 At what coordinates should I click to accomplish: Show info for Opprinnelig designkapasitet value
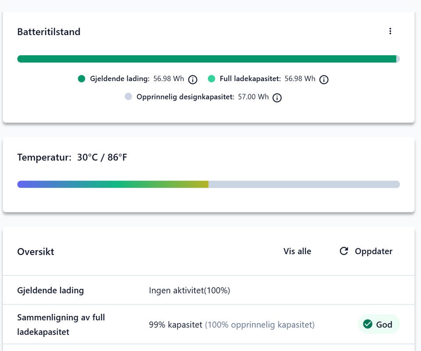tap(277, 98)
